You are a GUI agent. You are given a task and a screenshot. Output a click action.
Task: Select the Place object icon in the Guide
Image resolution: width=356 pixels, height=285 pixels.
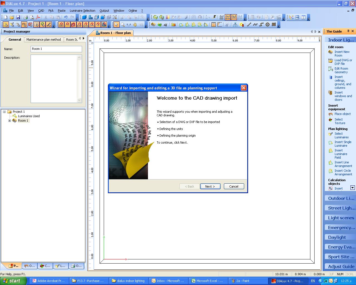click(x=331, y=114)
